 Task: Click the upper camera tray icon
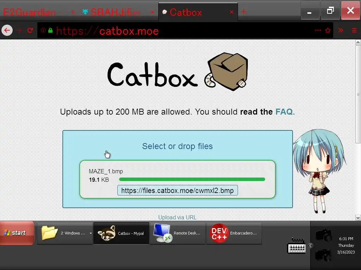[x=324, y=235]
